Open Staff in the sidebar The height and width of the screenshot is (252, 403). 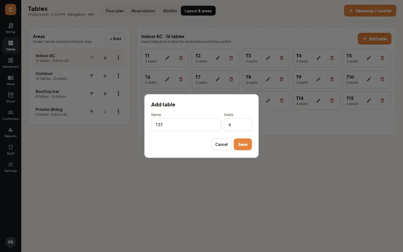pos(11,150)
